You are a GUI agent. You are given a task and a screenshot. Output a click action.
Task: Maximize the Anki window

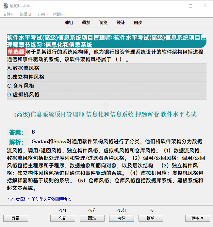click(190, 6)
